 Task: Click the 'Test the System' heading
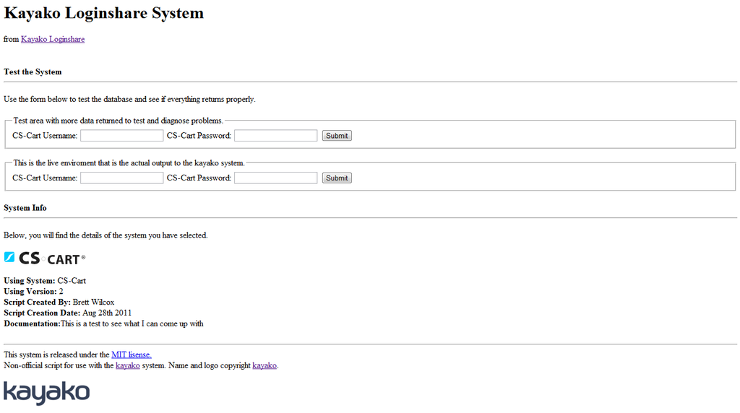click(33, 71)
